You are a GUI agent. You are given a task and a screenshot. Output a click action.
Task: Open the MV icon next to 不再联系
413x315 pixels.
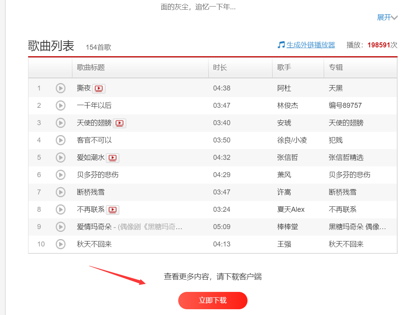(113, 209)
